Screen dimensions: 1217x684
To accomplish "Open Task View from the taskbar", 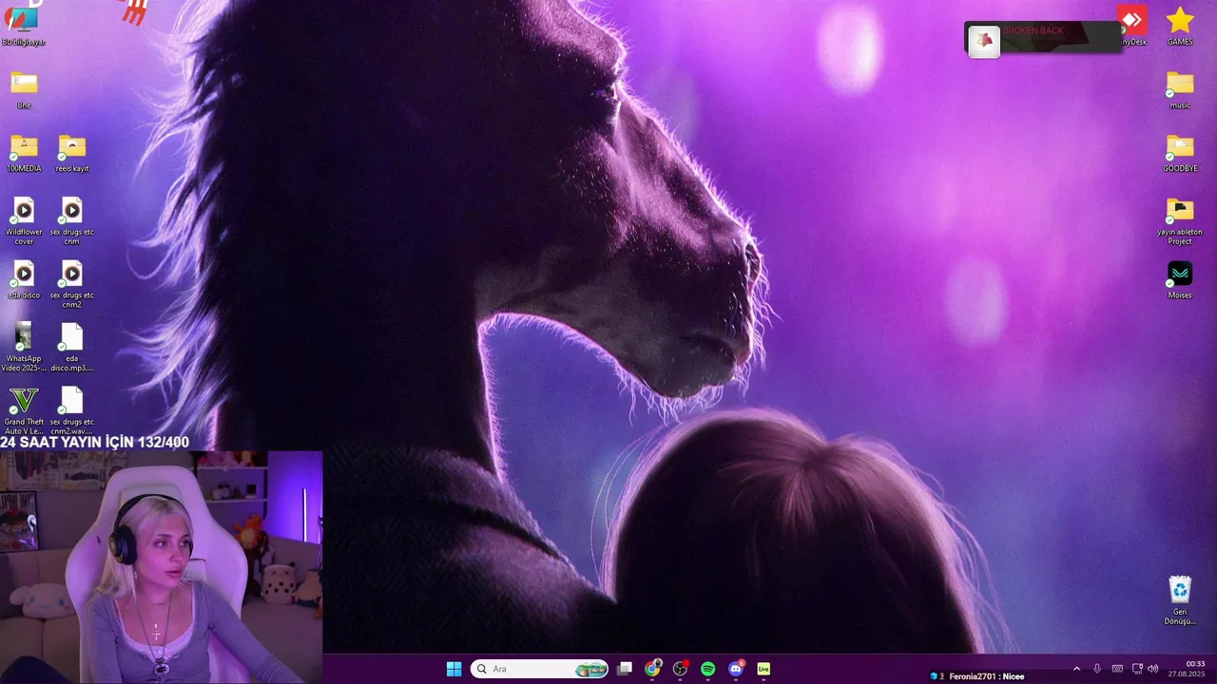I will pos(625,669).
